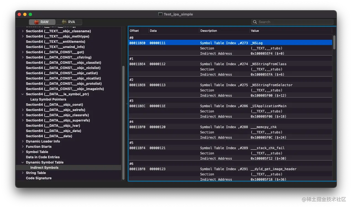Click document icon beside Test_ipa_simple title
Image resolution: width=352 pixels, height=208 pixels.
pyautogui.click(x=160, y=14)
